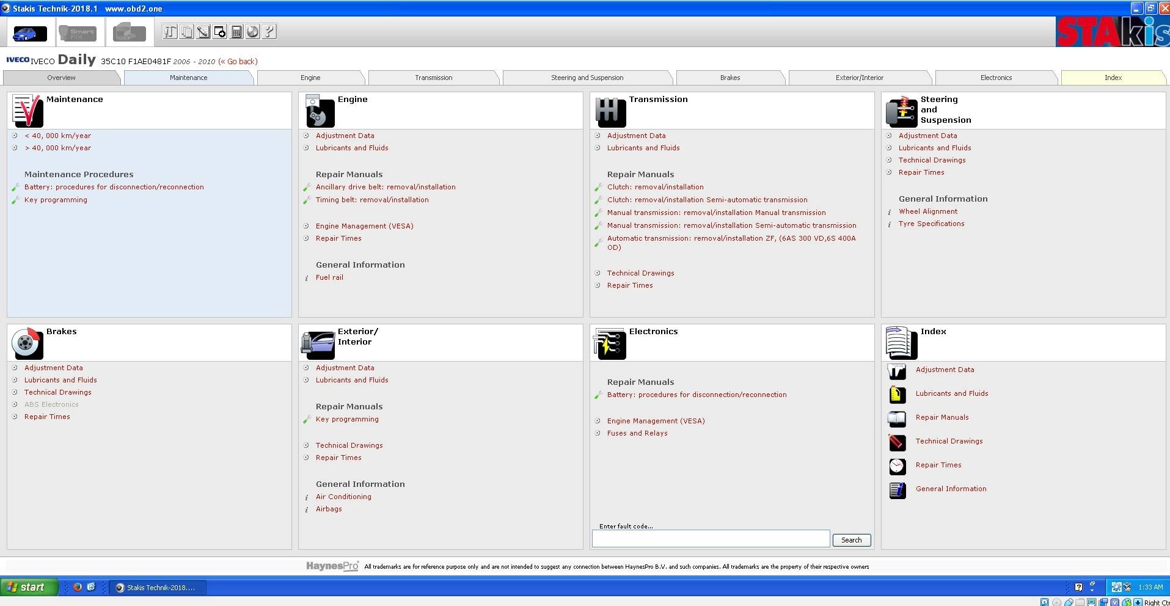Open the notes pencil toolbar icon

click(x=203, y=32)
